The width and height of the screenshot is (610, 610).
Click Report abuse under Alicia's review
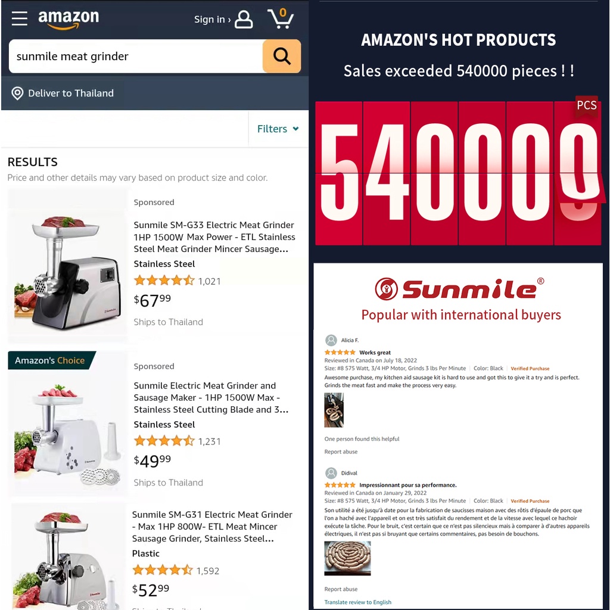tap(341, 452)
